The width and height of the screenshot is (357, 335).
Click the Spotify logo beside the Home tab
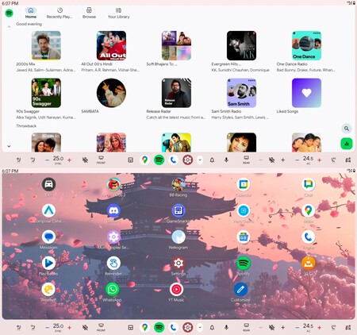pyautogui.click(x=10, y=13)
